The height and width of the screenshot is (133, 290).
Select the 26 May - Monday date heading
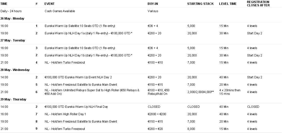(x=12, y=18)
